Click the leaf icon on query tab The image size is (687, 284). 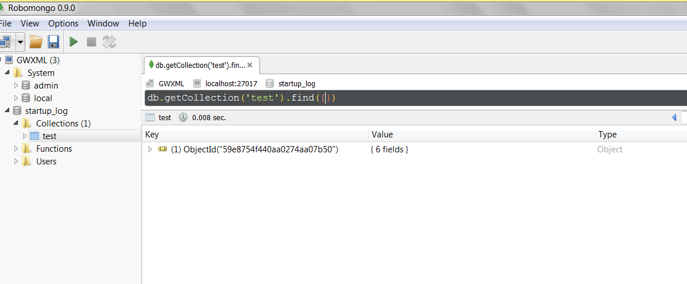click(151, 65)
